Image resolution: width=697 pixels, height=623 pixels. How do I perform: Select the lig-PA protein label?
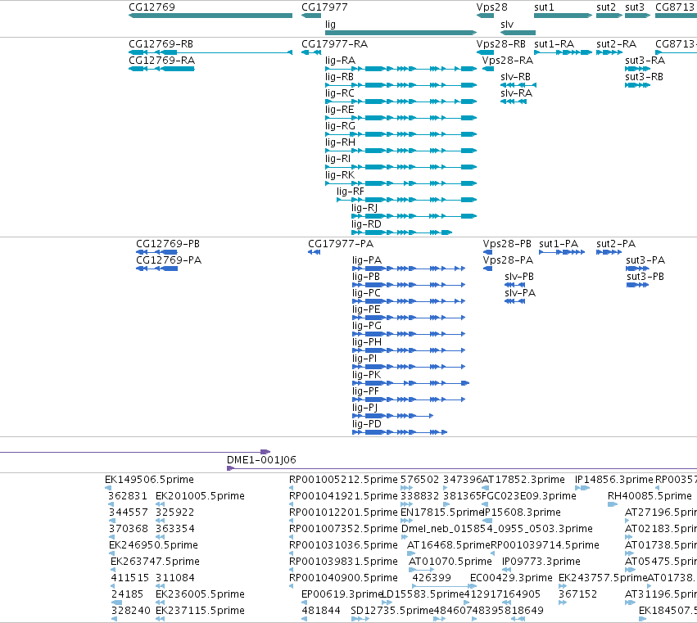tap(367, 260)
